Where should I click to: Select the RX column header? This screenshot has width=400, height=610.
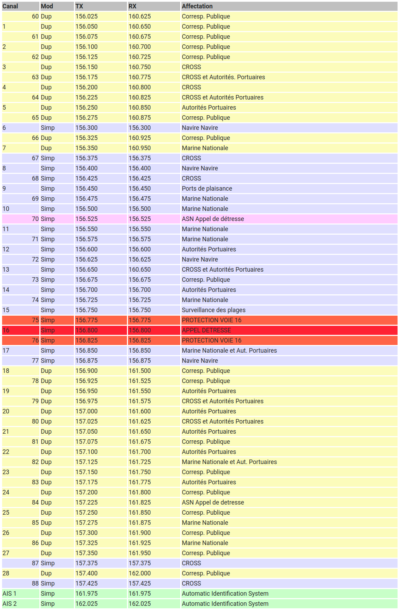[x=153, y=6]
